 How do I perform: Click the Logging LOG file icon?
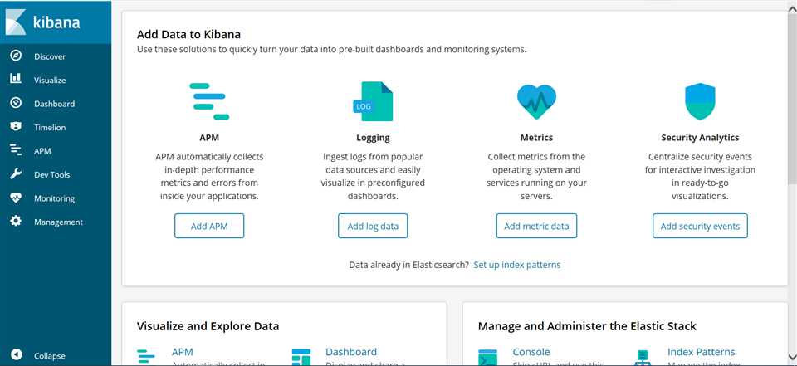373,101
